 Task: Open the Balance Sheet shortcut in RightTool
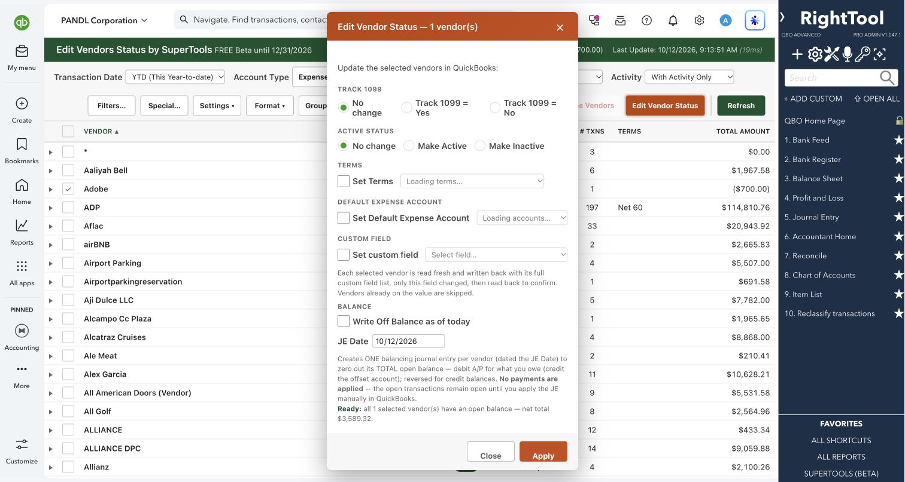pyautogui.click(x=813, y=178)
